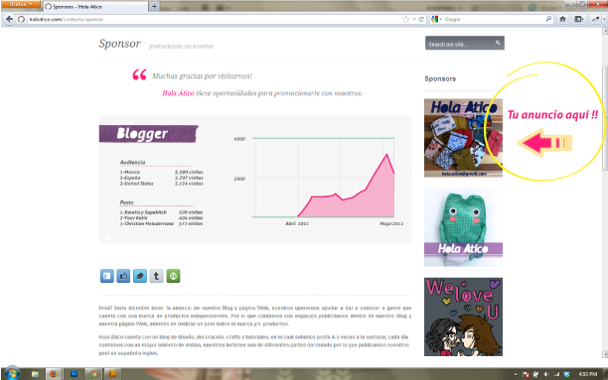The width and height of the screenshot is (608, 380).
Task: Open Photoshop from the taskbar
Action: tap(75, 374)
